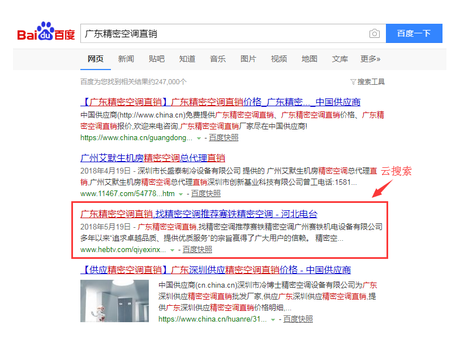Open the 贴吧 tab
The width and height of the screenshot is (464, 351).
tap(157, 59)
